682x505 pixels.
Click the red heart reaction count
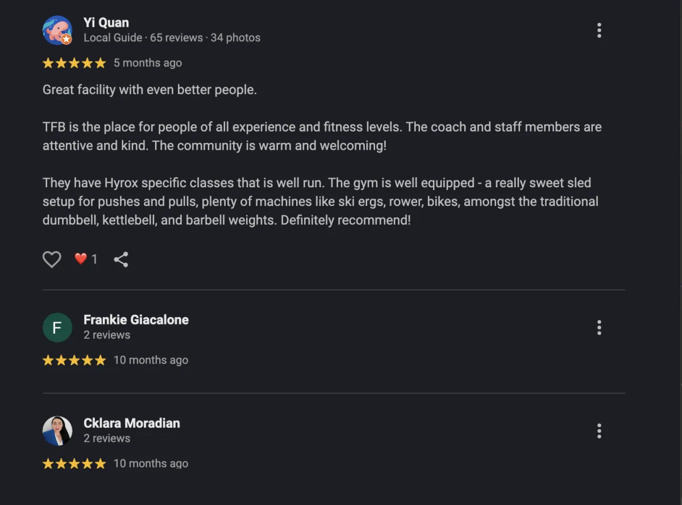coord(86,259)
